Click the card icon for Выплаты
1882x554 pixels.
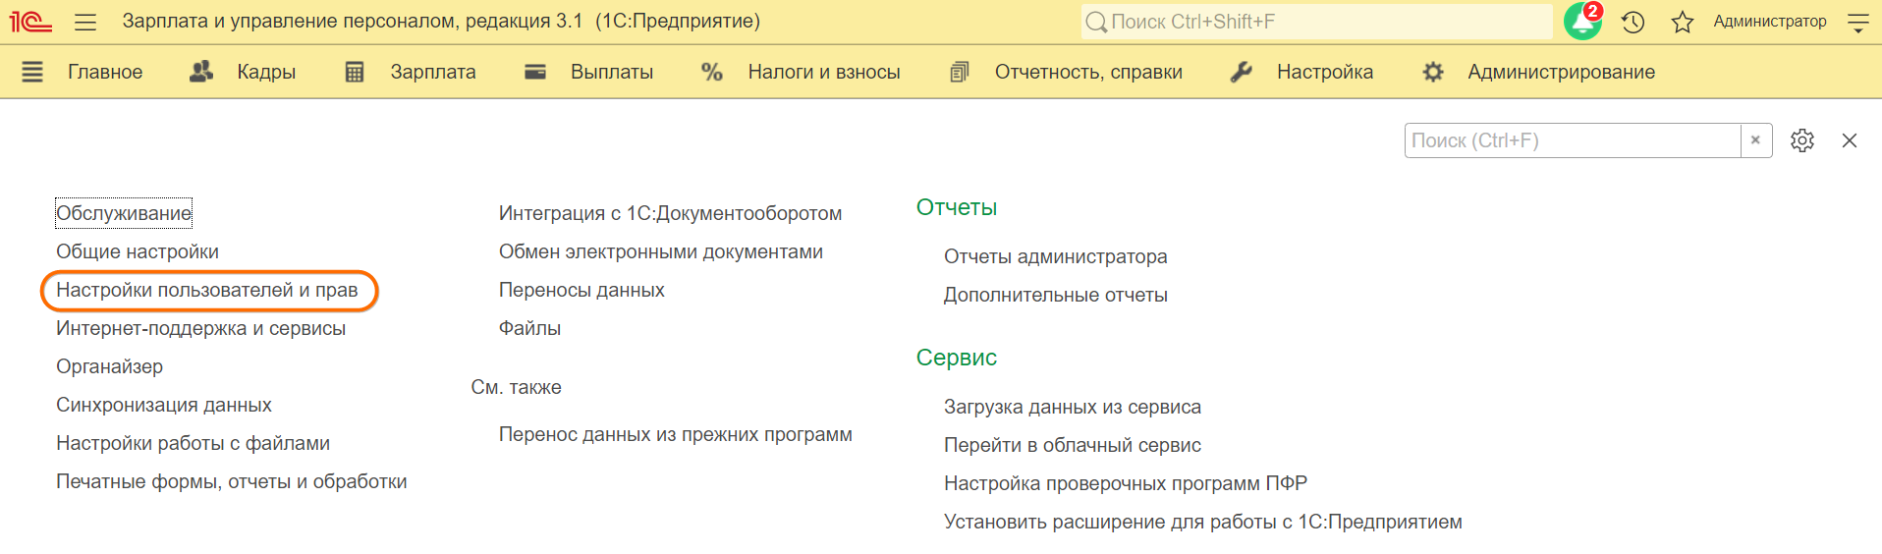535,72
